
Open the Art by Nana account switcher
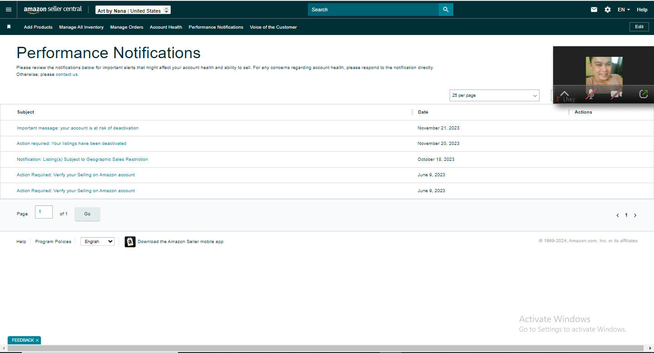(134, 10)
